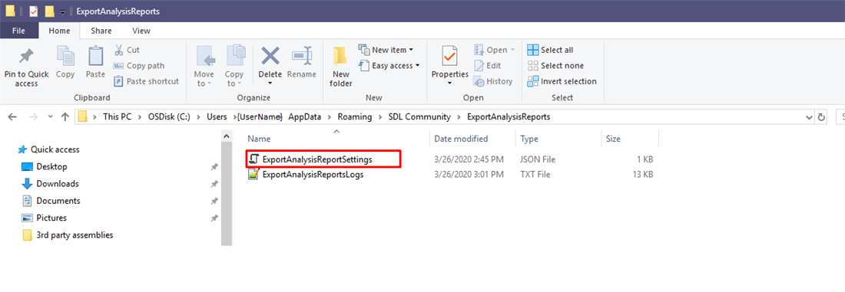The height and width of the screenshot is (292, 845).
Task: Create a New folder
Action: tap(340, 67)
